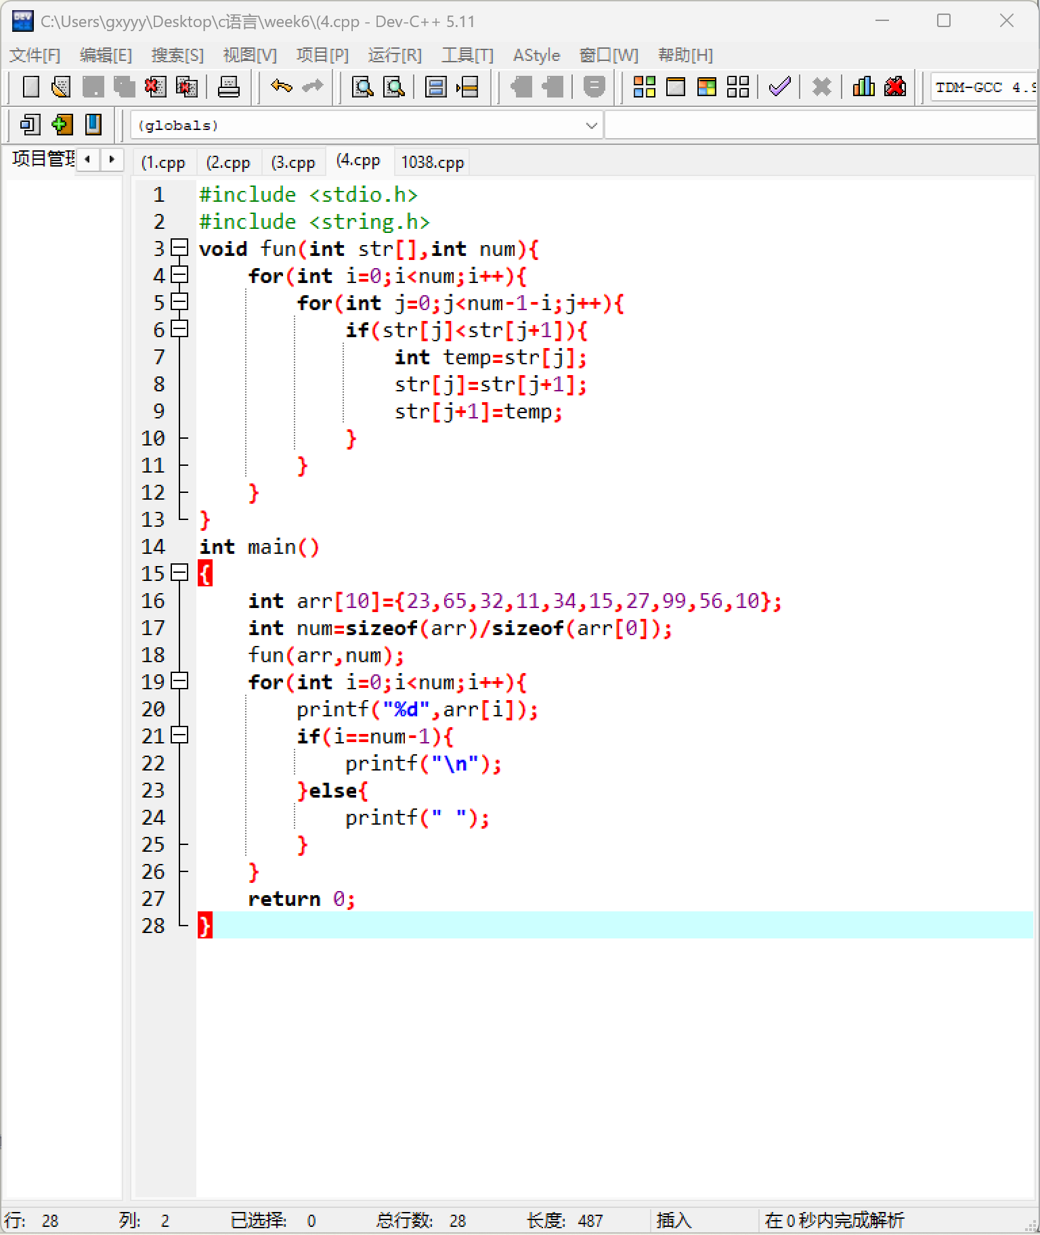Click the green plus insert icon
This screenshot has height=1235, width=1040.
(62, 125)
